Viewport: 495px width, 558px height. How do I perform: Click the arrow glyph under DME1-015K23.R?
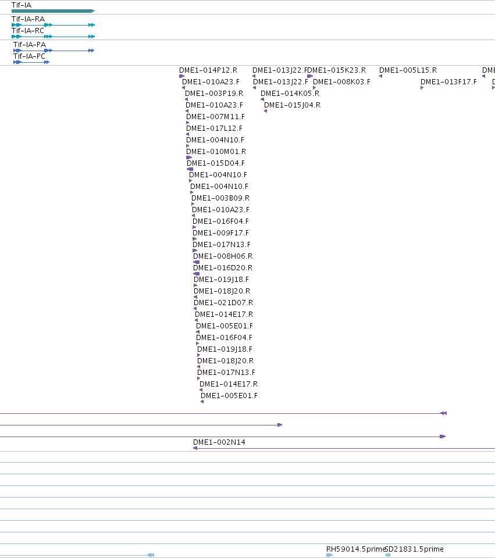(x=310, y=76)
